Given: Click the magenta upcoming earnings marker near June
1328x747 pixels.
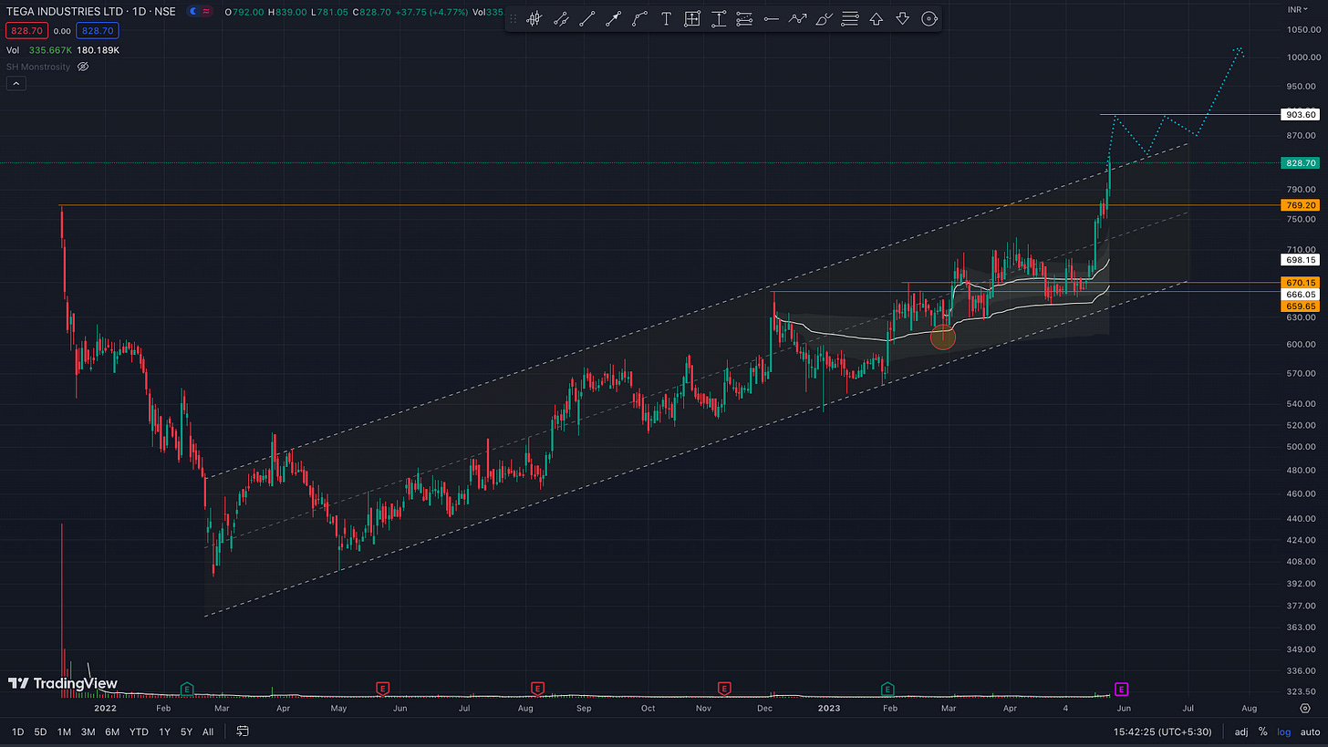Looking at the screenshot, I should 1122,688.
